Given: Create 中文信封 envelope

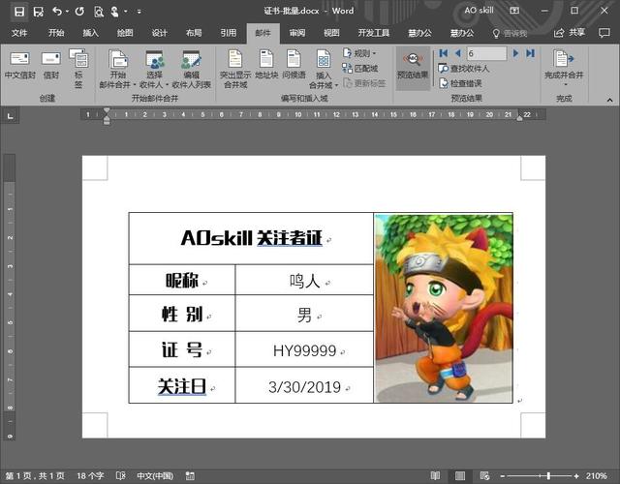Looking at the screenshot, I should tap(19, 65).
